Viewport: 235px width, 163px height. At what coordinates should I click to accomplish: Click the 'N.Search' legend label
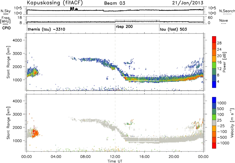227,11
